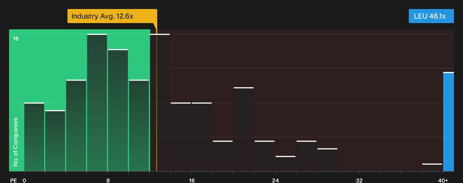Click the dark bar at the industry average line

[160, 102]
